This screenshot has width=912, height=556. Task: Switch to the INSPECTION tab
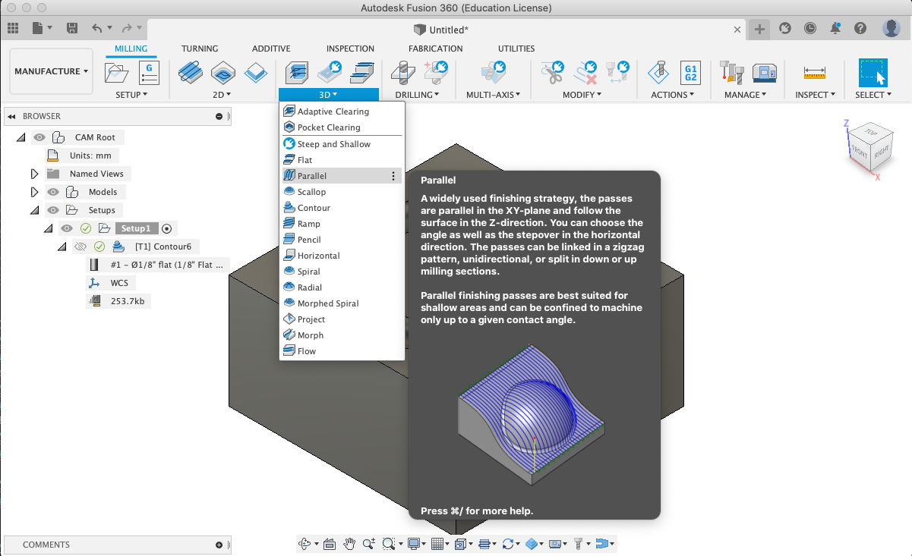pos(350,49)
